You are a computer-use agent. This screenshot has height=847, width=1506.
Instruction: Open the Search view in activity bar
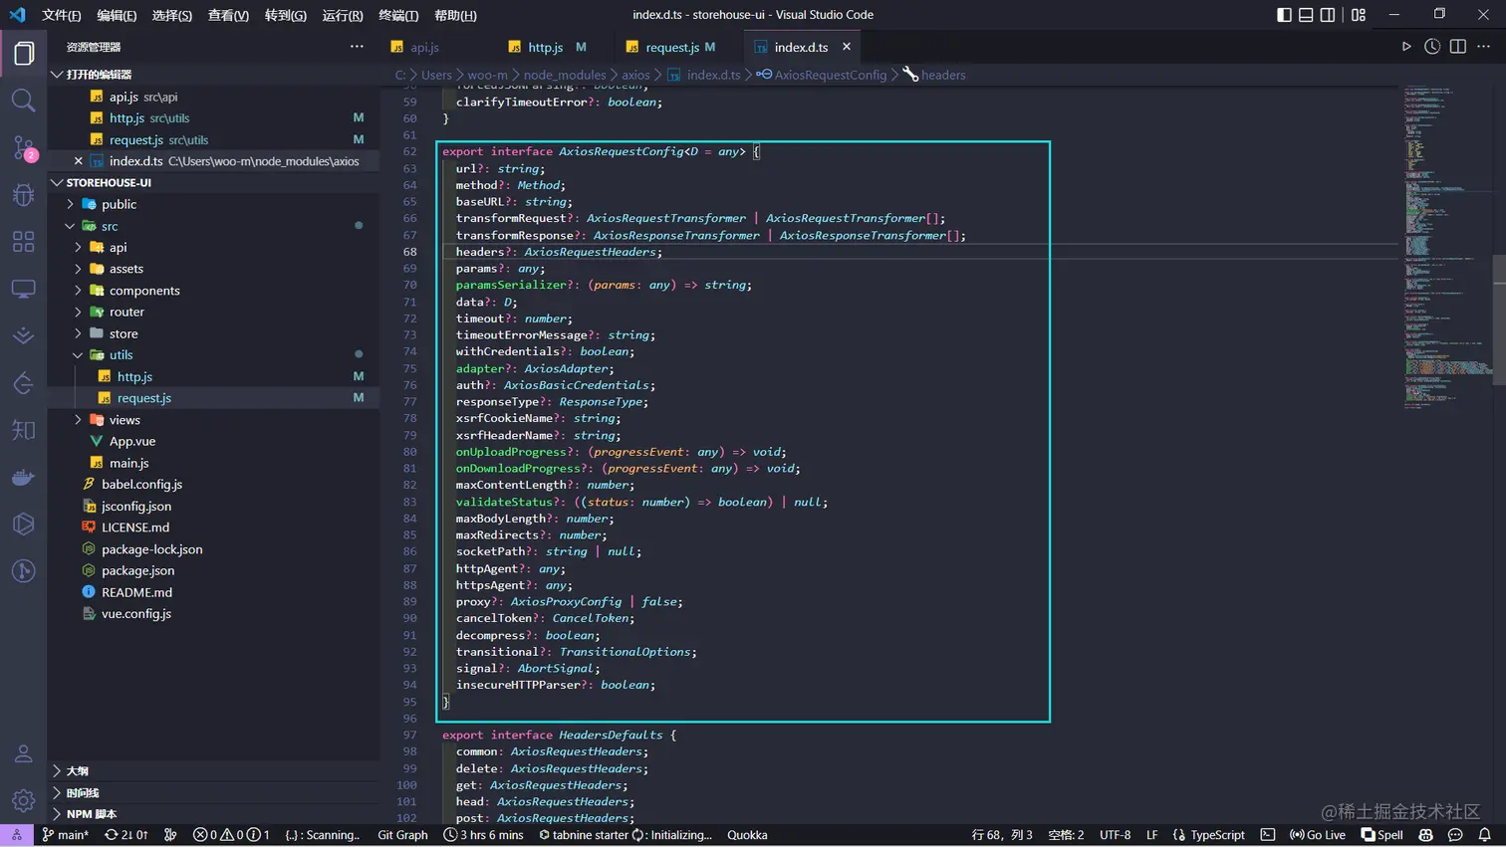click(23, 101)
